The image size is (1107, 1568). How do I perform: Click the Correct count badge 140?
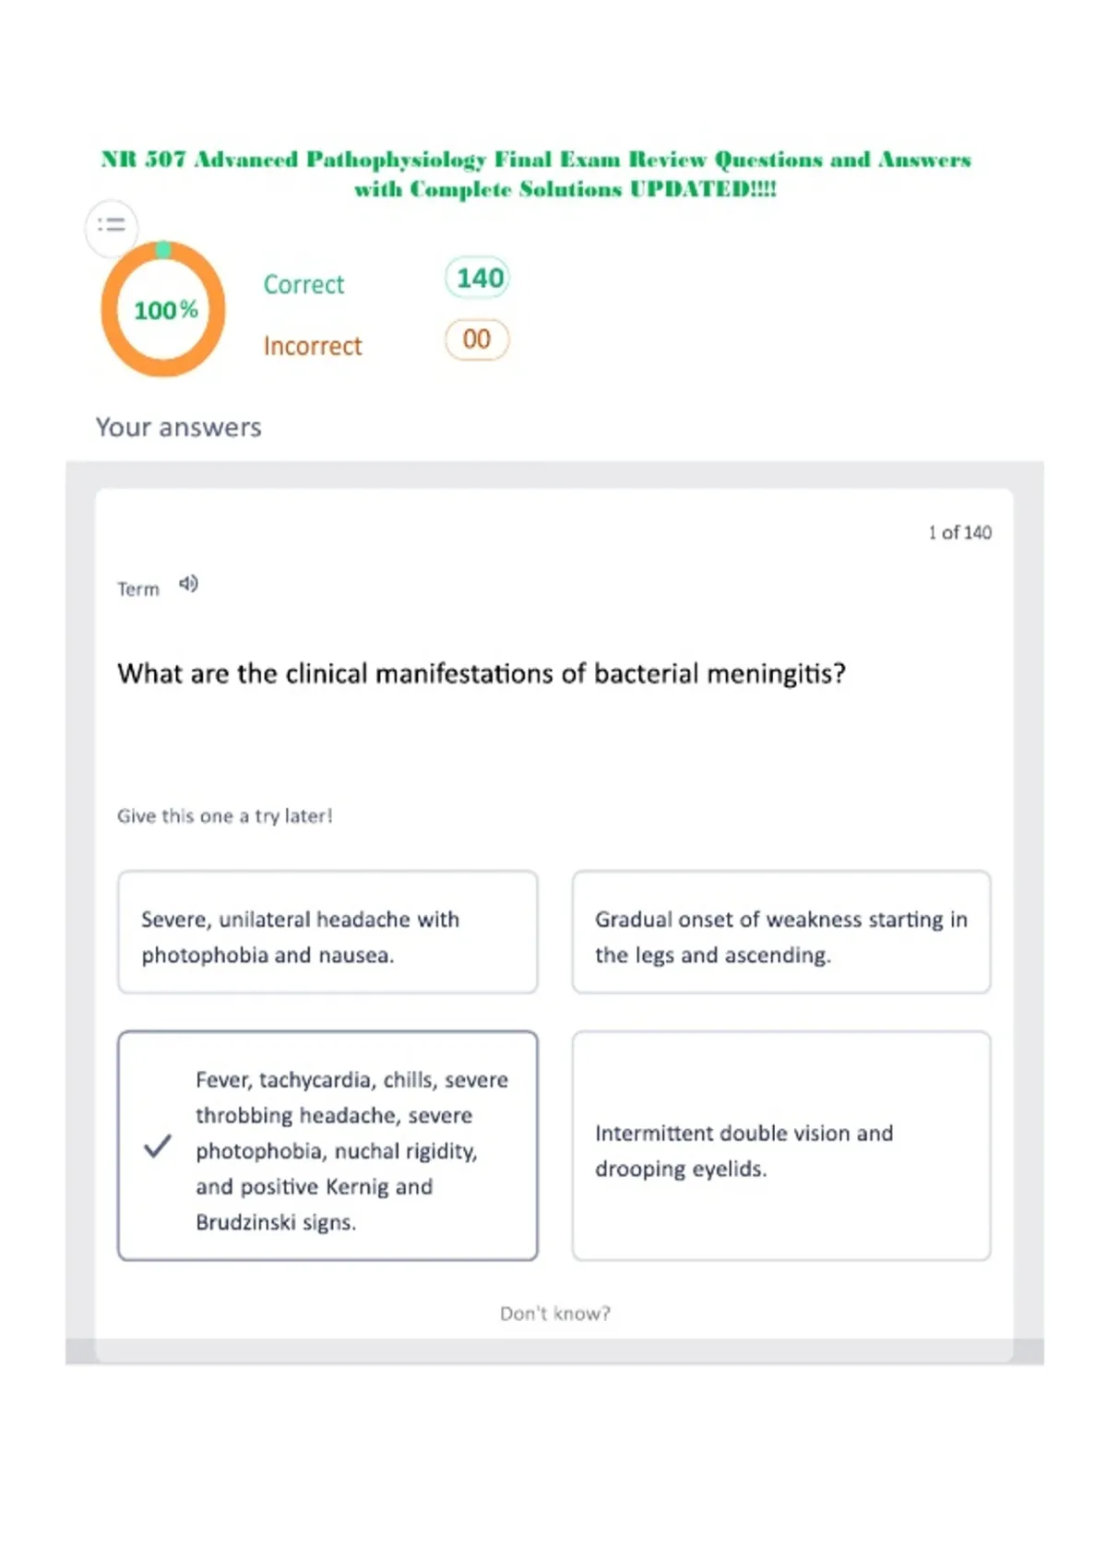tap(478, 278)
